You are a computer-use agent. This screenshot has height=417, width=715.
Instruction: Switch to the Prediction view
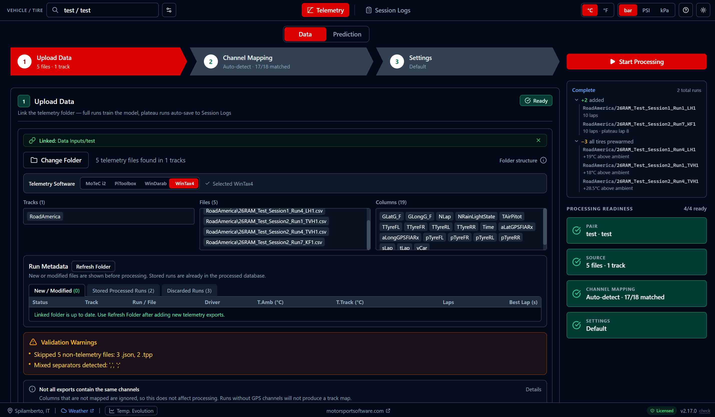pos(347,34)
